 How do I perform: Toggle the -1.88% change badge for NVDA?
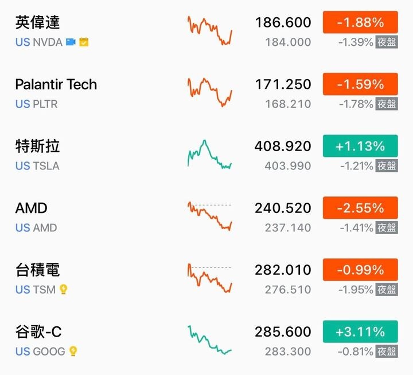click(x=360, y=22)
